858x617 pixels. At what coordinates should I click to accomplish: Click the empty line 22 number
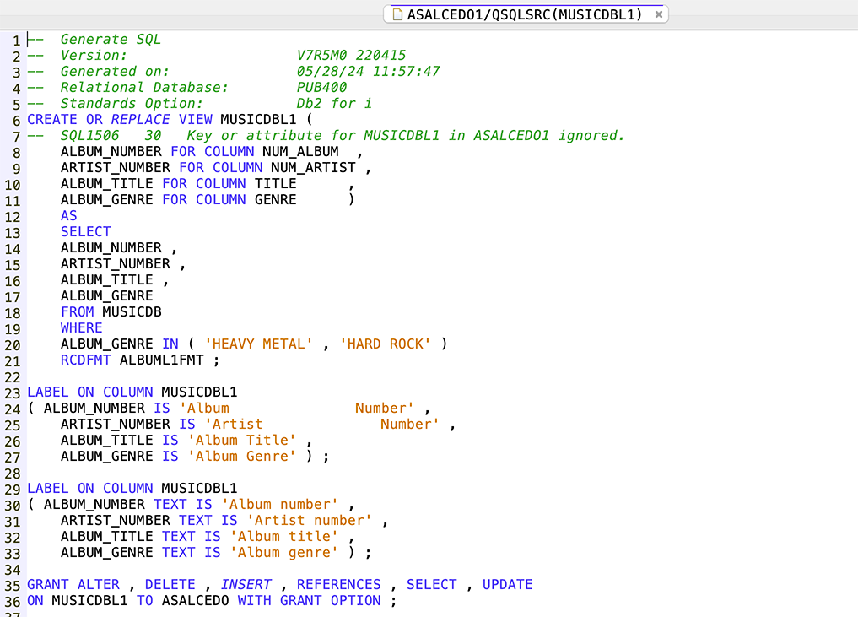[12, 376]
